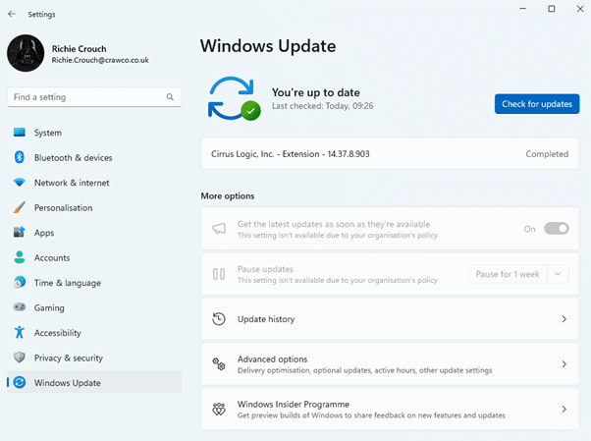This screenshot has width=591, height=441.
Task: Click the Network & internet Wi-Fi icon
Action: tap(20, 183)
